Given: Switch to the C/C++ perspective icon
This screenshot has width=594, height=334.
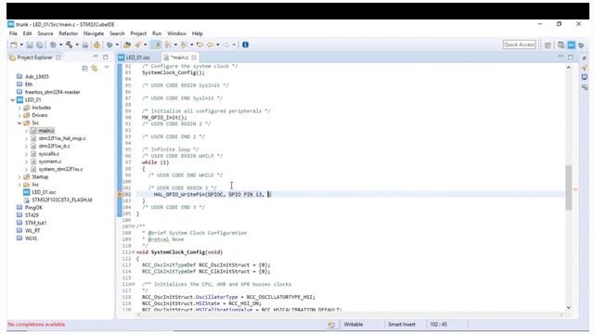Looking at the screenshot, I should [562, 45].
